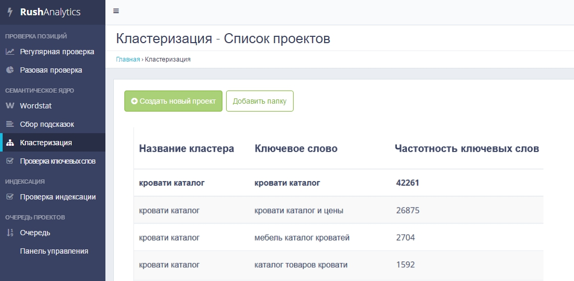The image size is (574, 281).
Task: Click the checkbox icon beside Проверка индексации
Action: click(x=9, y=197)
